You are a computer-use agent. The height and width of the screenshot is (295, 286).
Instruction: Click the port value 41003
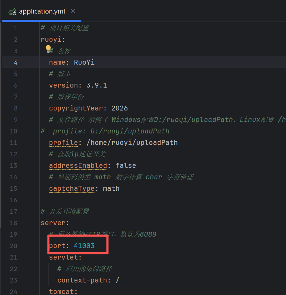click(84, 246)
